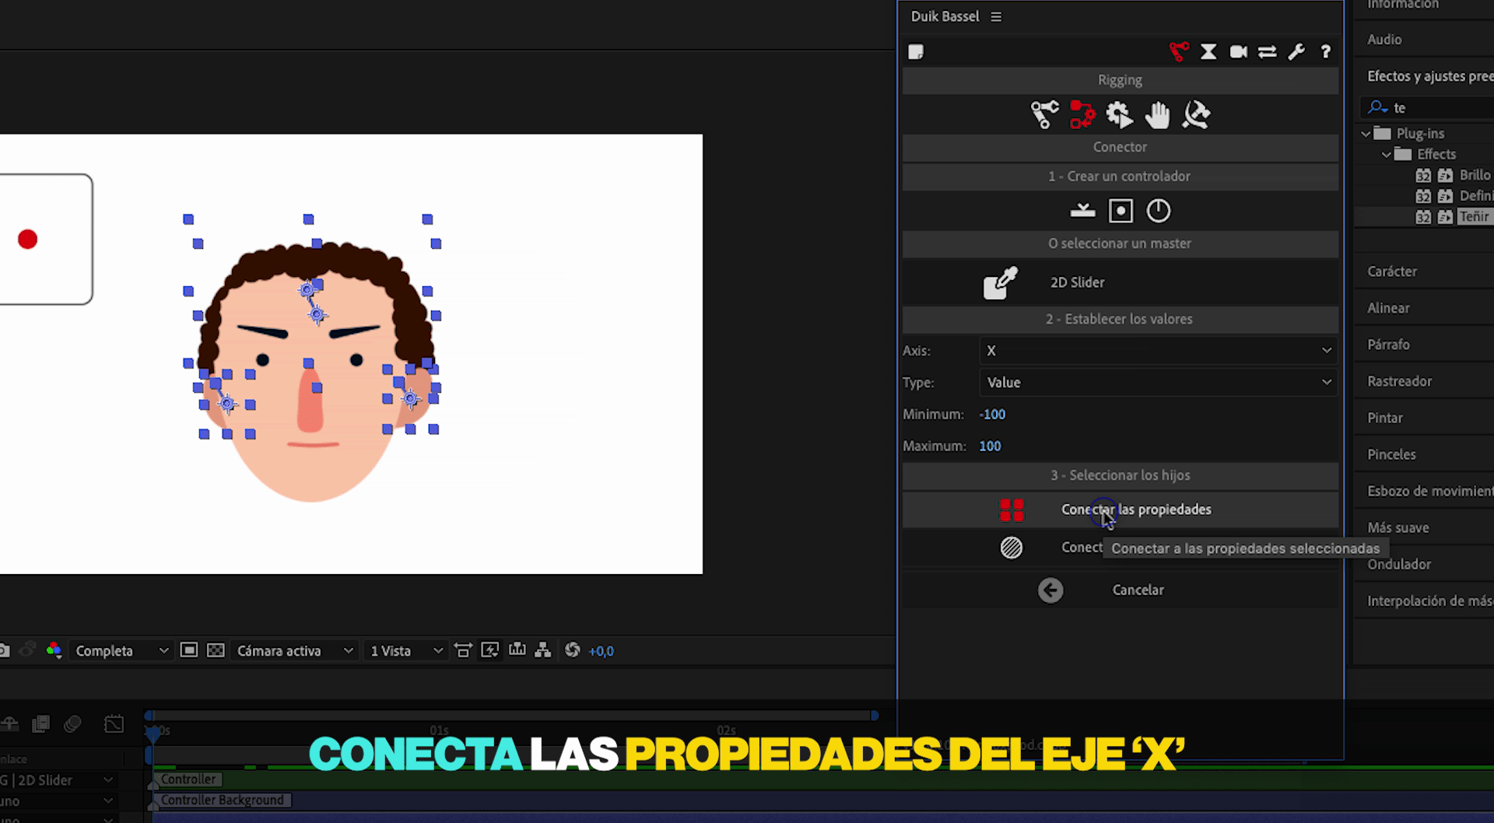Select the Automations gear icon in Rigging row

(x=1120, y=114)
